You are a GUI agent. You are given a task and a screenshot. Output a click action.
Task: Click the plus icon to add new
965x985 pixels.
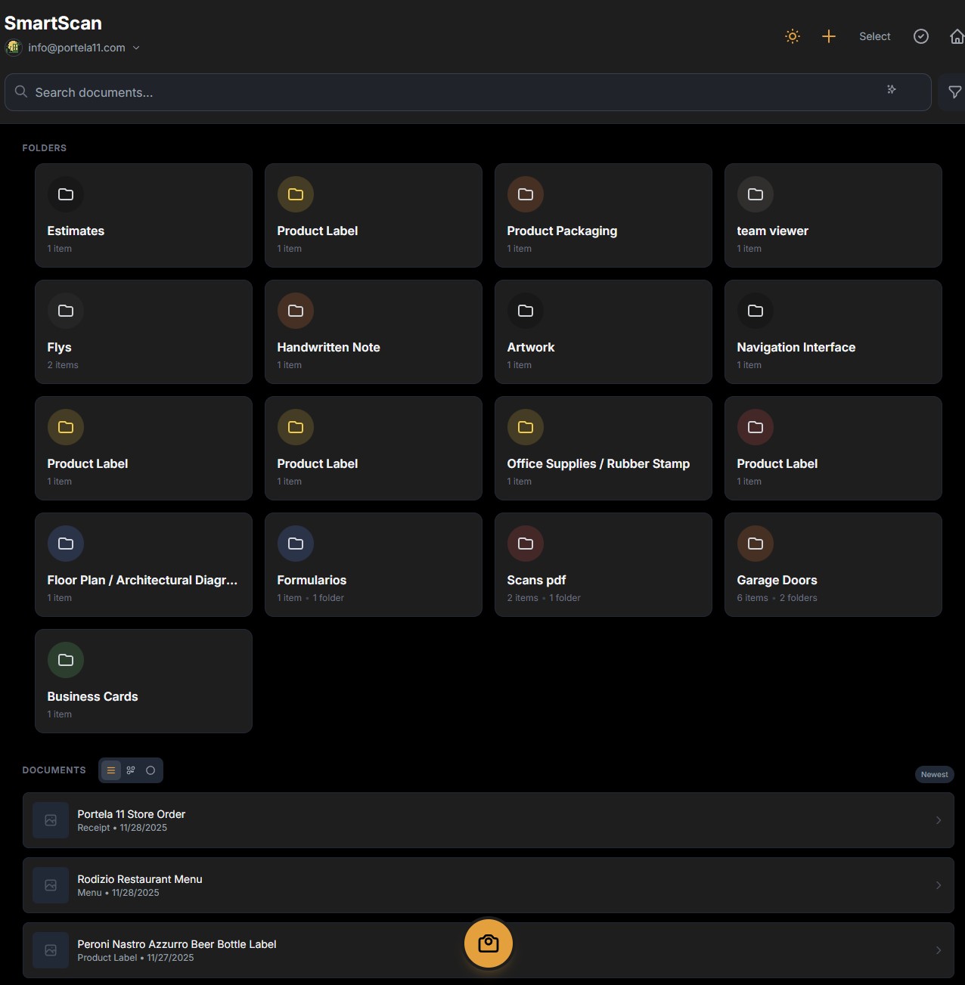pyautogui.click(x=828, y=36)
